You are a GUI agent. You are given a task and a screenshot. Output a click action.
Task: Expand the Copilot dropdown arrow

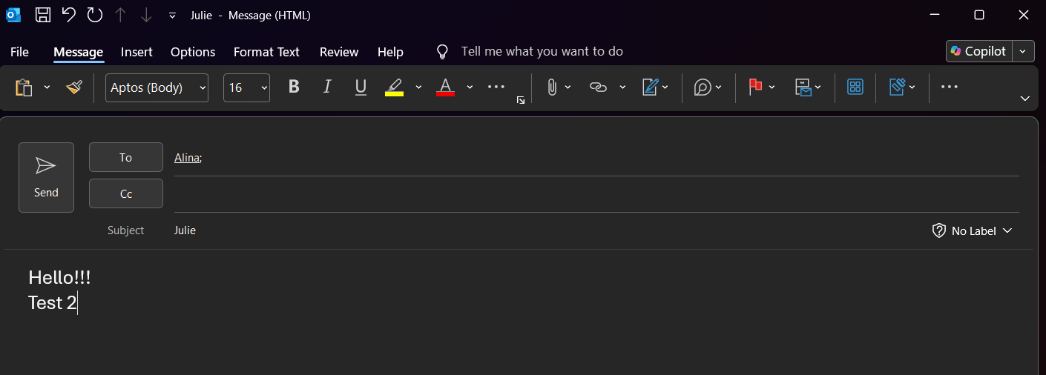[x=1023, y=51]
